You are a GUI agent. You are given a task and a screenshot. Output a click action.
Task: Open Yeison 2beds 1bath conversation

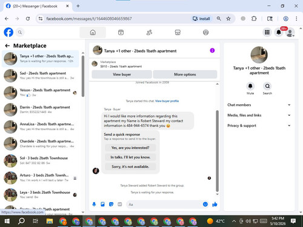click(x=41, y=93)
